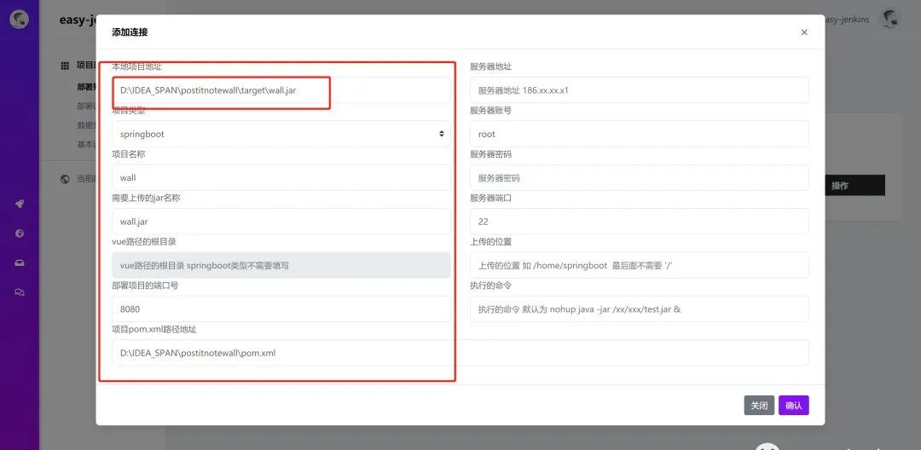Click the 执行的命令 field label
The image size is (921, 450).
490,286
